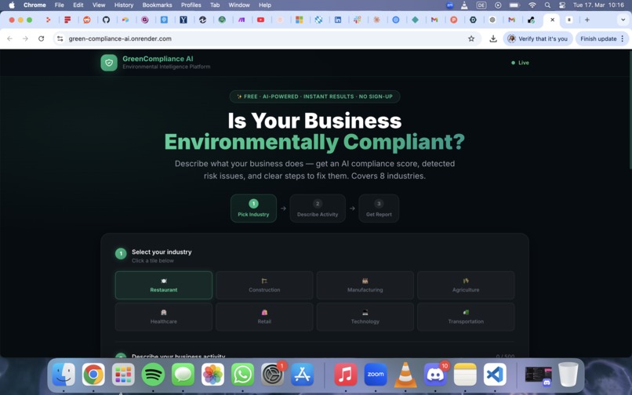Select the Healthcare industry tile
Screen dimensions: 632x395
164,317
